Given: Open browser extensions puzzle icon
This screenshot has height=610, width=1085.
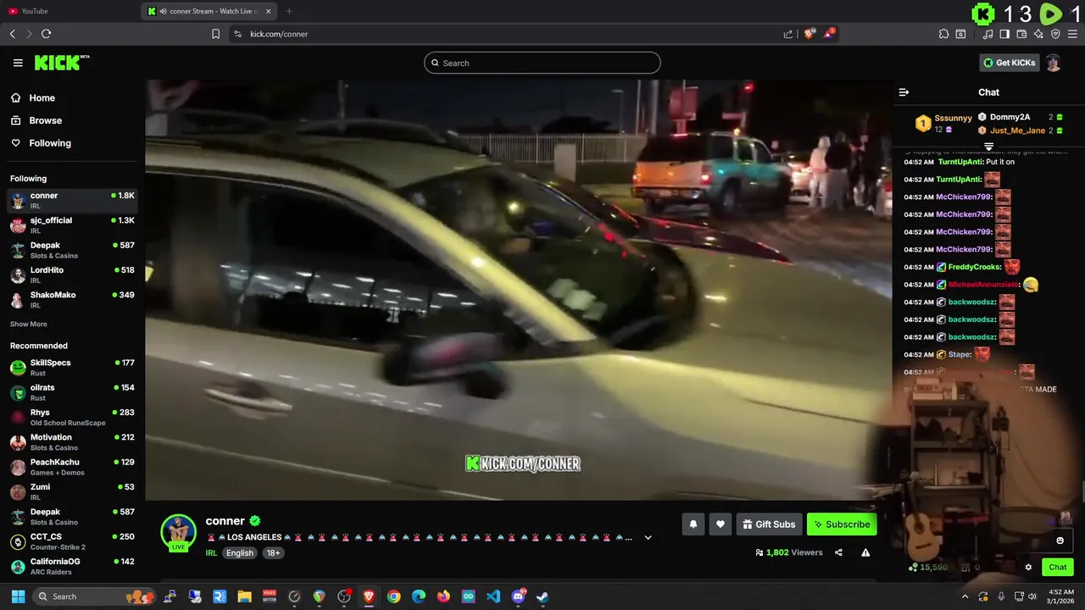Looking at the screenshot, I should click(943, 34).
